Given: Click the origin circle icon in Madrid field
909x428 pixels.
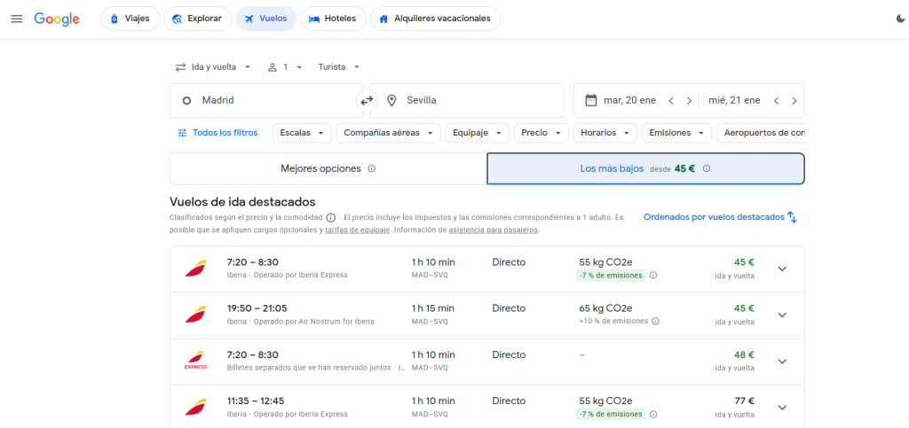Looking at the screenshot, I should click(186, 101).
